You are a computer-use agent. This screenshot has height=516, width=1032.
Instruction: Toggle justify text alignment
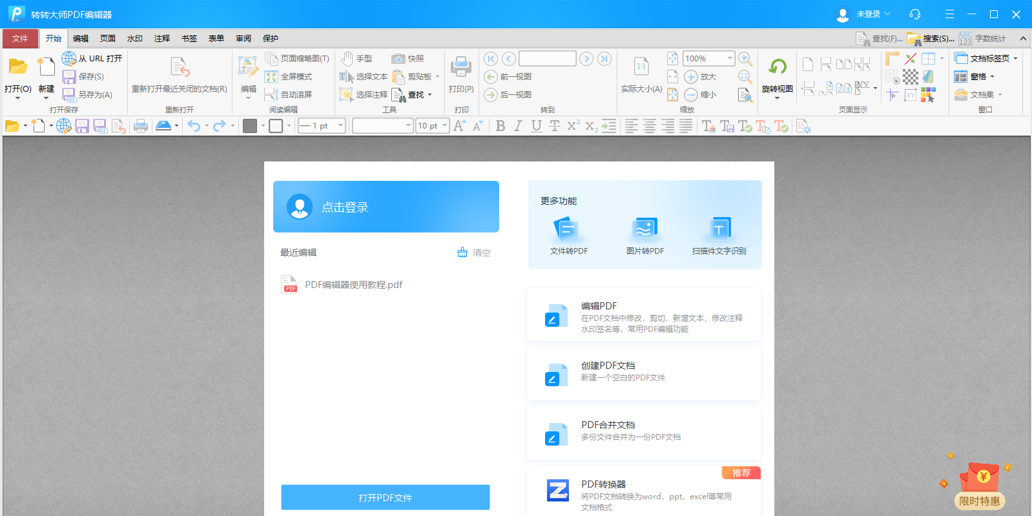(686, 126)
